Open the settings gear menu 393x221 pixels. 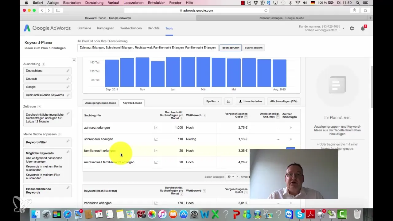(x=352, y=28)
